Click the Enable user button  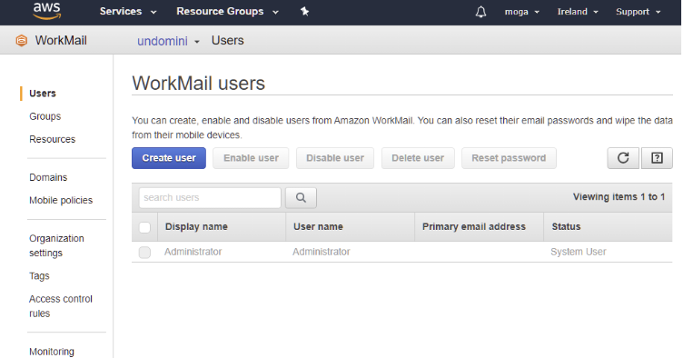tap(251, 158)
